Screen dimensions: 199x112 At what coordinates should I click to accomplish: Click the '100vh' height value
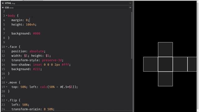[30, 25]
